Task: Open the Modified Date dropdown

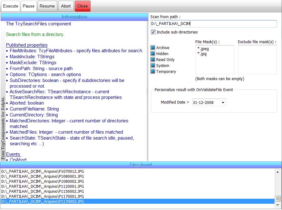Action: pos(223,102)
